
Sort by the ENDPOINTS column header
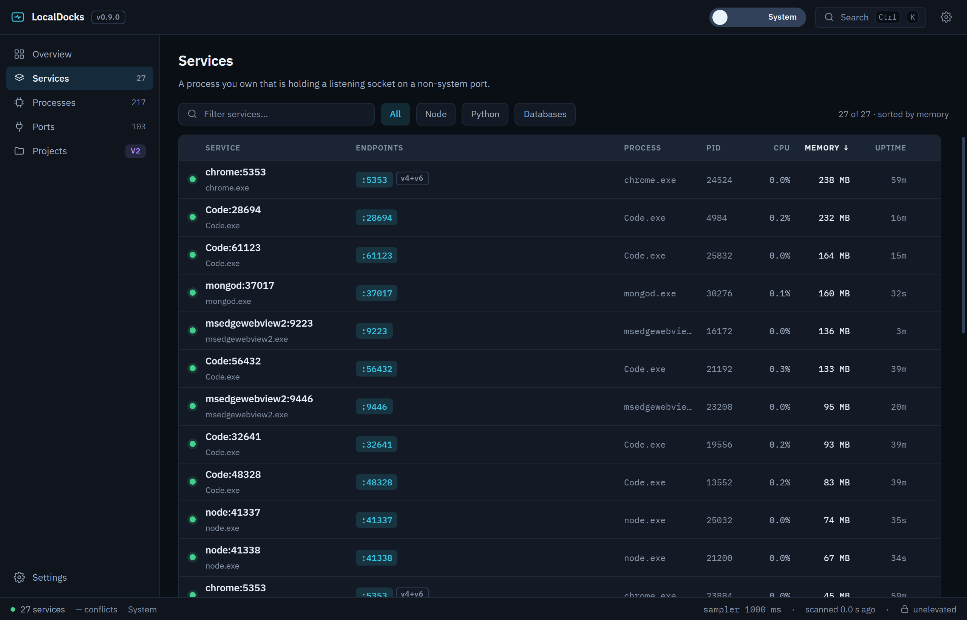(x=379, y=148)
